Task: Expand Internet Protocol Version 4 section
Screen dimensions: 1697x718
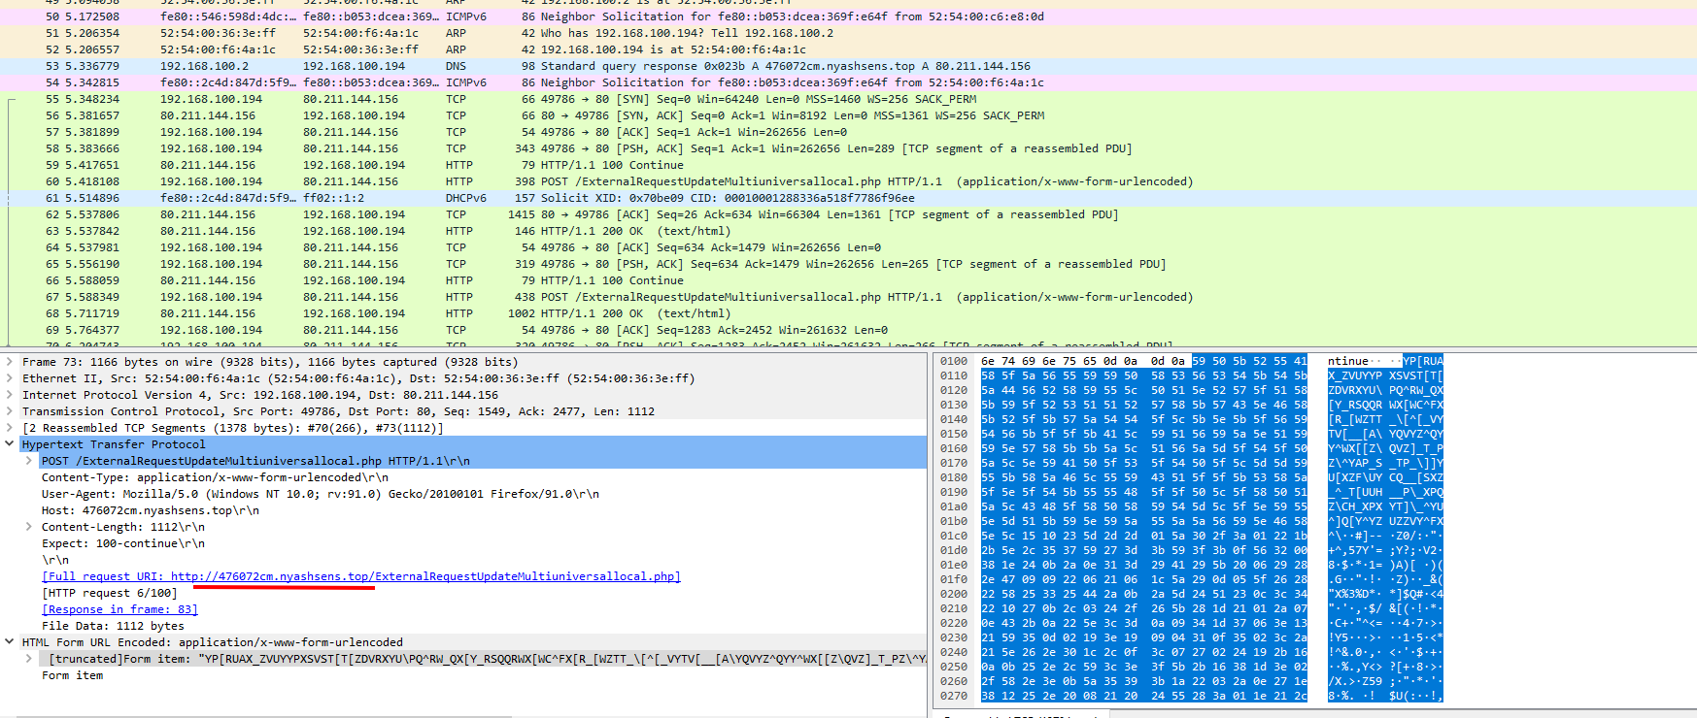Action: [x=10, y=395]
